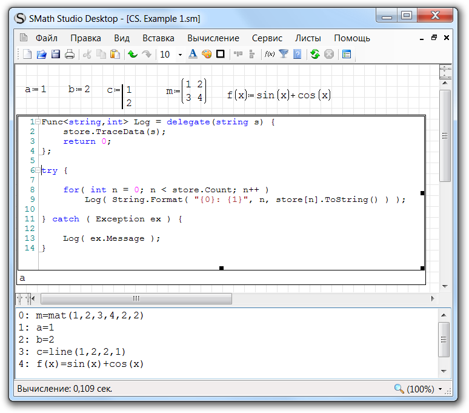Click the Помощь menu item

(x=351, y=38)
